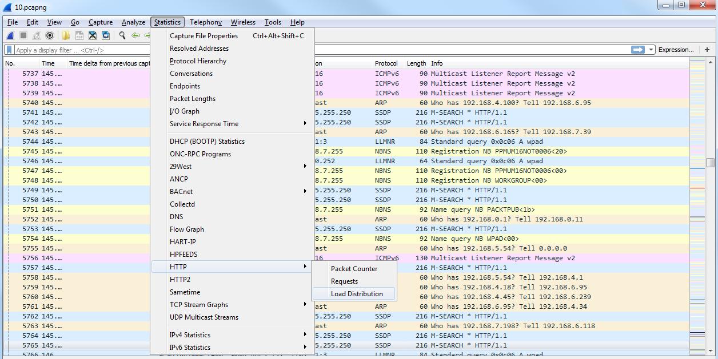Screen dimensions: 718x359
Task: Apply the display filter with arrow button
Action: point(638,50)
